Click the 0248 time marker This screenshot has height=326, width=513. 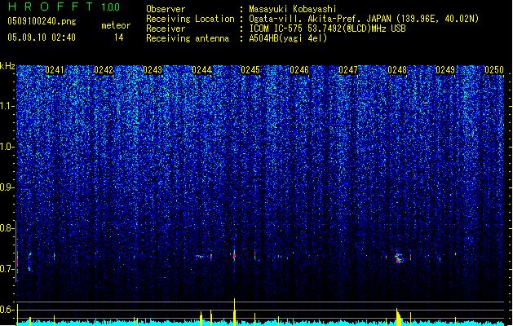(x=397, y=70)
